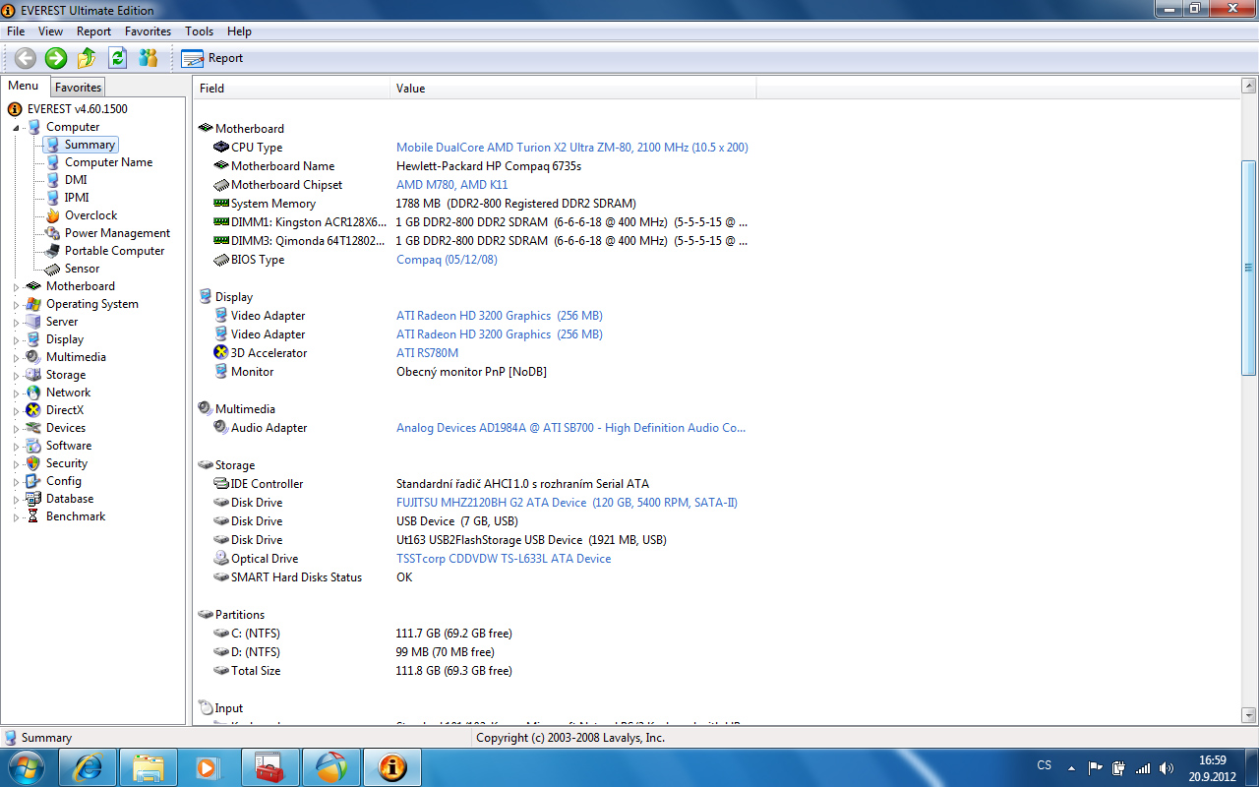Select the DMI tree item

(x=76, y=180)
